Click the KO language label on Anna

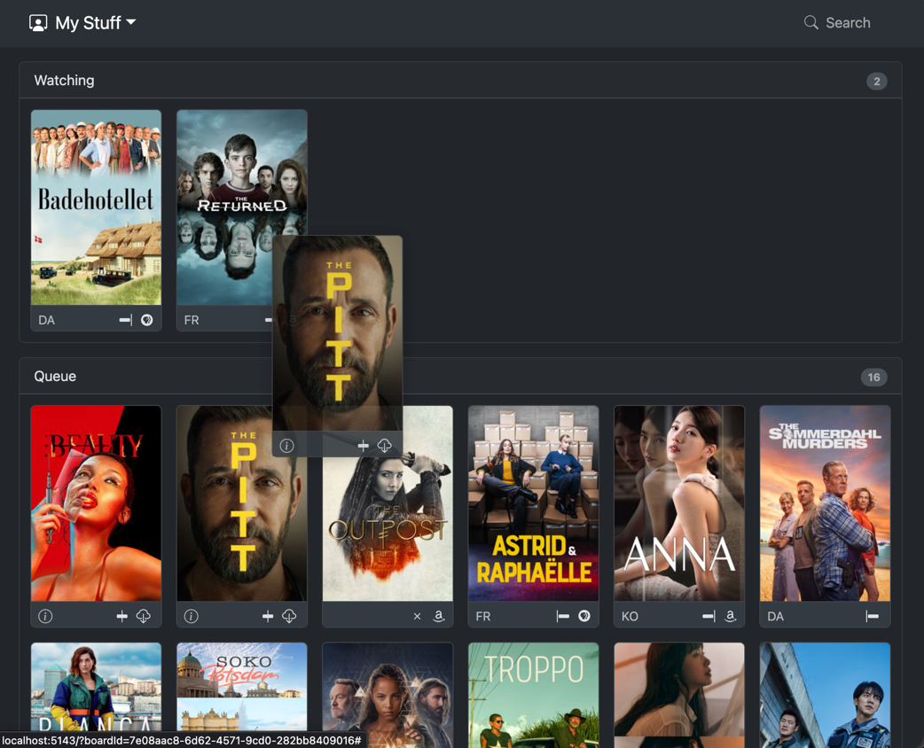tap(630, 617)
